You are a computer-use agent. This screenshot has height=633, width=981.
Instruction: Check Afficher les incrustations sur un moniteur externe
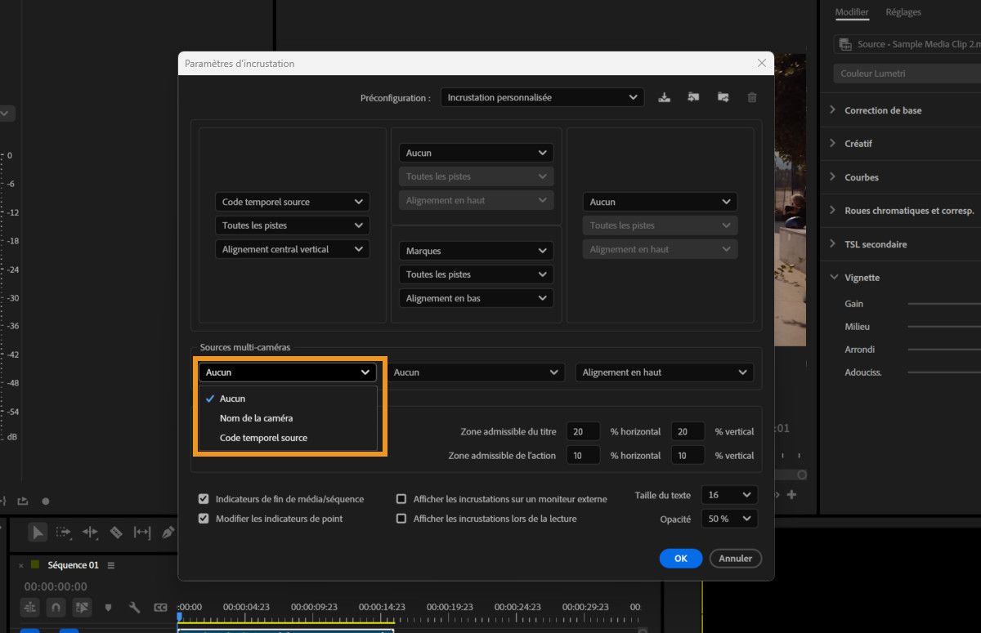[401, 499]
